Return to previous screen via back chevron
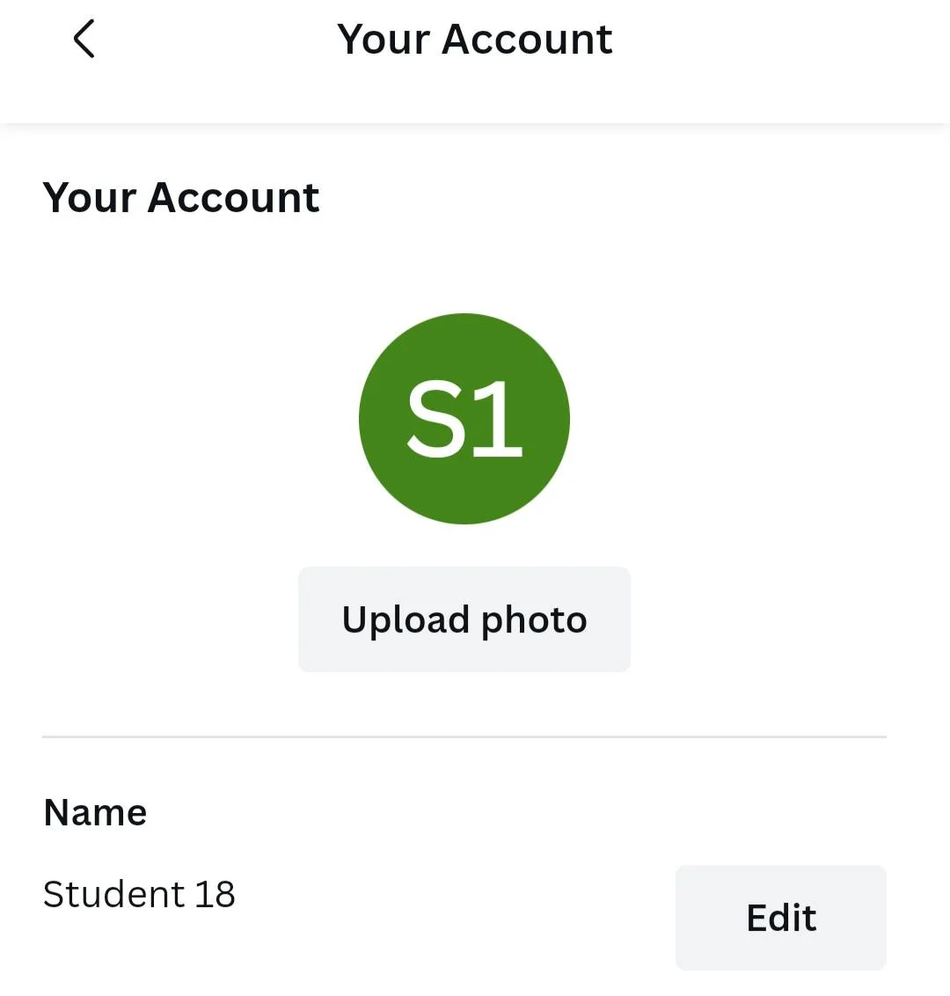The image size is (950, 996). 84,39
